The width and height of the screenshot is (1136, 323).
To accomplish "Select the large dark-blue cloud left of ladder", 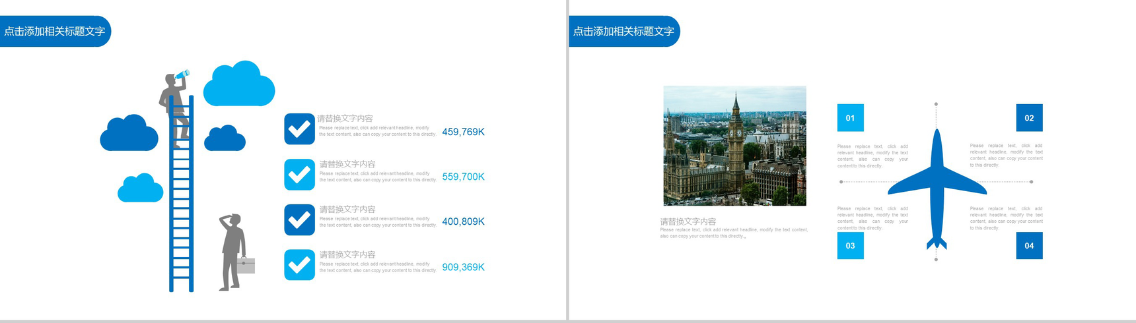I will click(129, 133).
